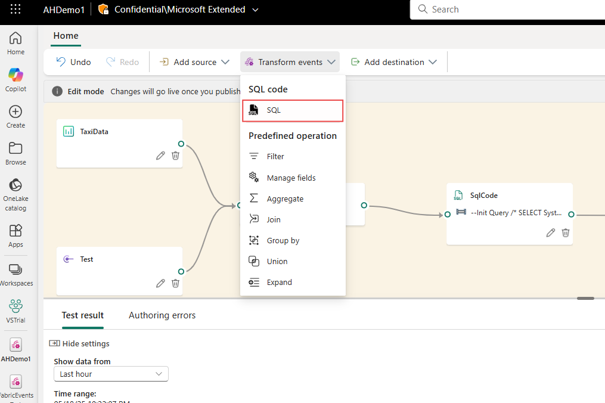Image resolution: width=605 pixels, height=403 pixels.
Task: Choose Group by operation
Action: (293, 240)
